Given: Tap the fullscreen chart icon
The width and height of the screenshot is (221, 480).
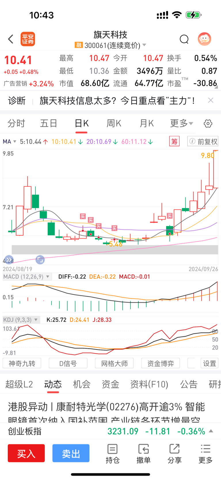Looking at the screenshot, I should tap(40, 260).
